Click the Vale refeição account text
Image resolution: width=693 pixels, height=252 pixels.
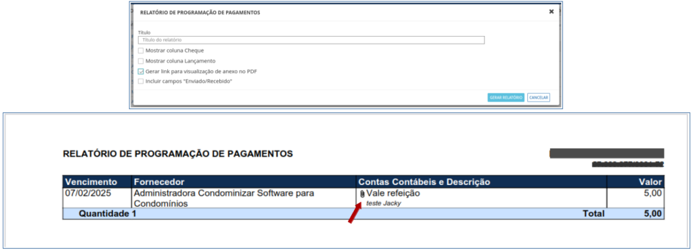(393, 194)
